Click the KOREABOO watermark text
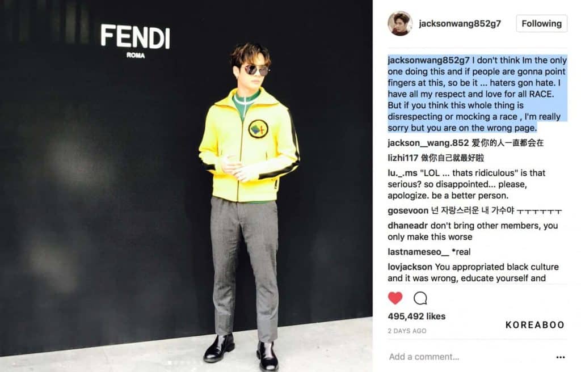Image resolution: width=581 pixels, height=372 pixels. coord(534,325)
